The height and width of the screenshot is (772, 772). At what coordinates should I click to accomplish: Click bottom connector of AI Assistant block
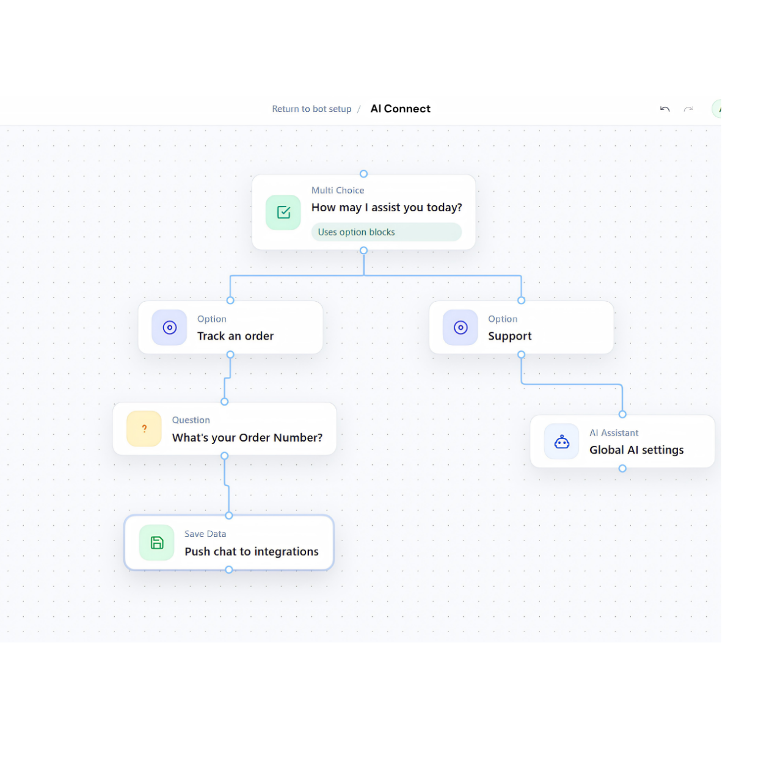[622, 468]
